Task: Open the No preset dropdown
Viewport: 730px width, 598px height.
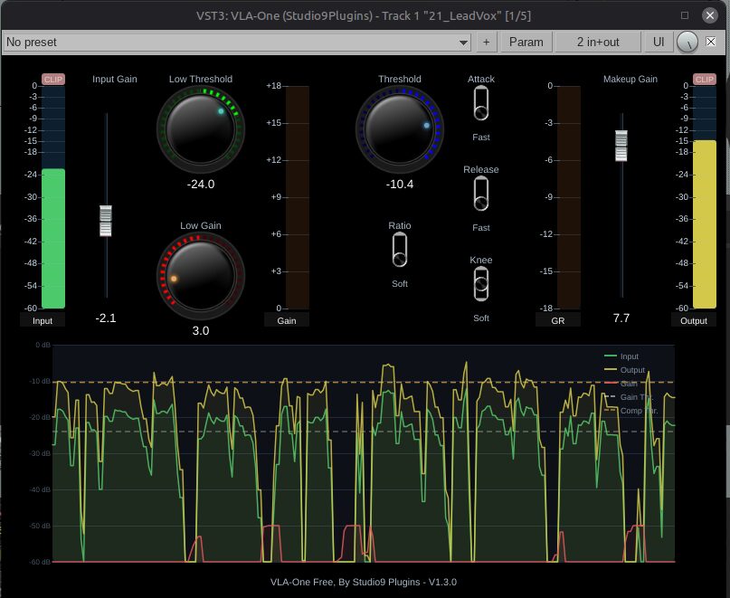Action: (237, 43)
